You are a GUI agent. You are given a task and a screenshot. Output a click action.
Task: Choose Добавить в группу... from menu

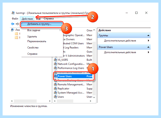[x=41, y=24]
